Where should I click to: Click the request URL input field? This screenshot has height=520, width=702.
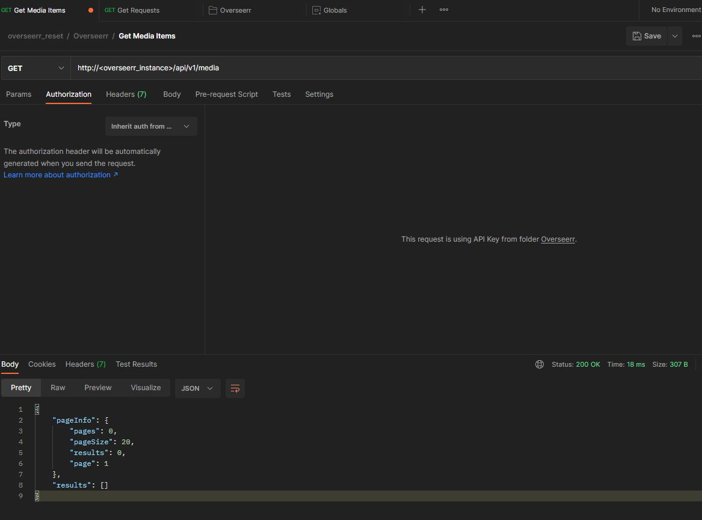click(x=386, y=68)
